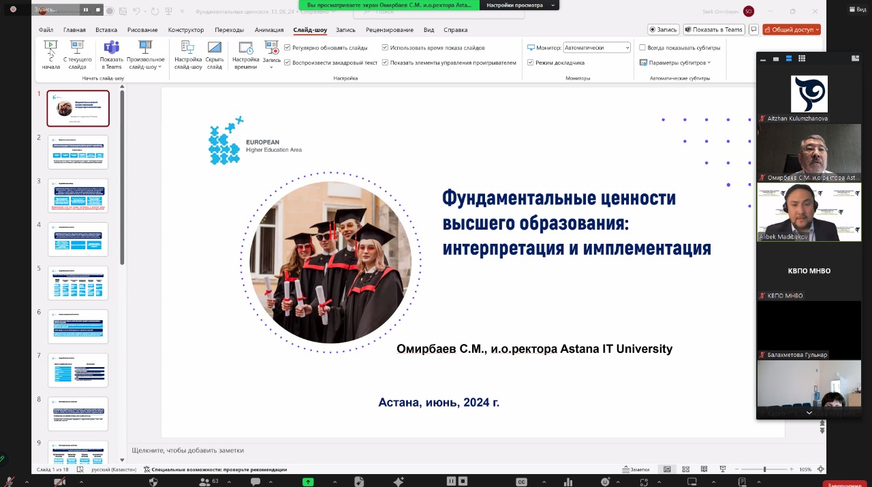Stop the Zoom recording indicator
The width and height of the screenshot is (872, 487).
(x=98, y=10)
